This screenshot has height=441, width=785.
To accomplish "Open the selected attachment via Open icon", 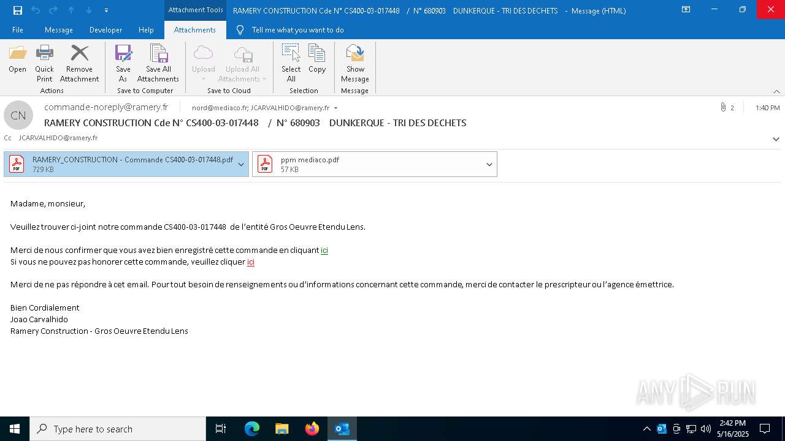I will pyautogui.click(x=18, y=59).
